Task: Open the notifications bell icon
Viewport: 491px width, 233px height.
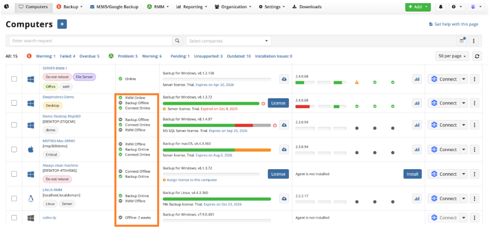Action: point(441,7)
